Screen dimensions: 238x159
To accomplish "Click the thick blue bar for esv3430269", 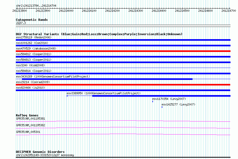I will tap(107, 79).
